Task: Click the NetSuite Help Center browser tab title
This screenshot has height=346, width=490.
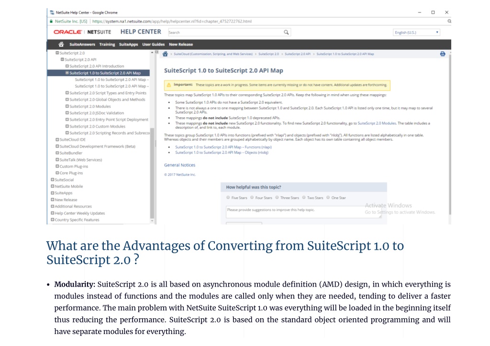Action: tap(87, 12)
